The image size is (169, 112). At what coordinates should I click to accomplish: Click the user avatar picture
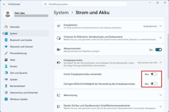pos(8,14)
